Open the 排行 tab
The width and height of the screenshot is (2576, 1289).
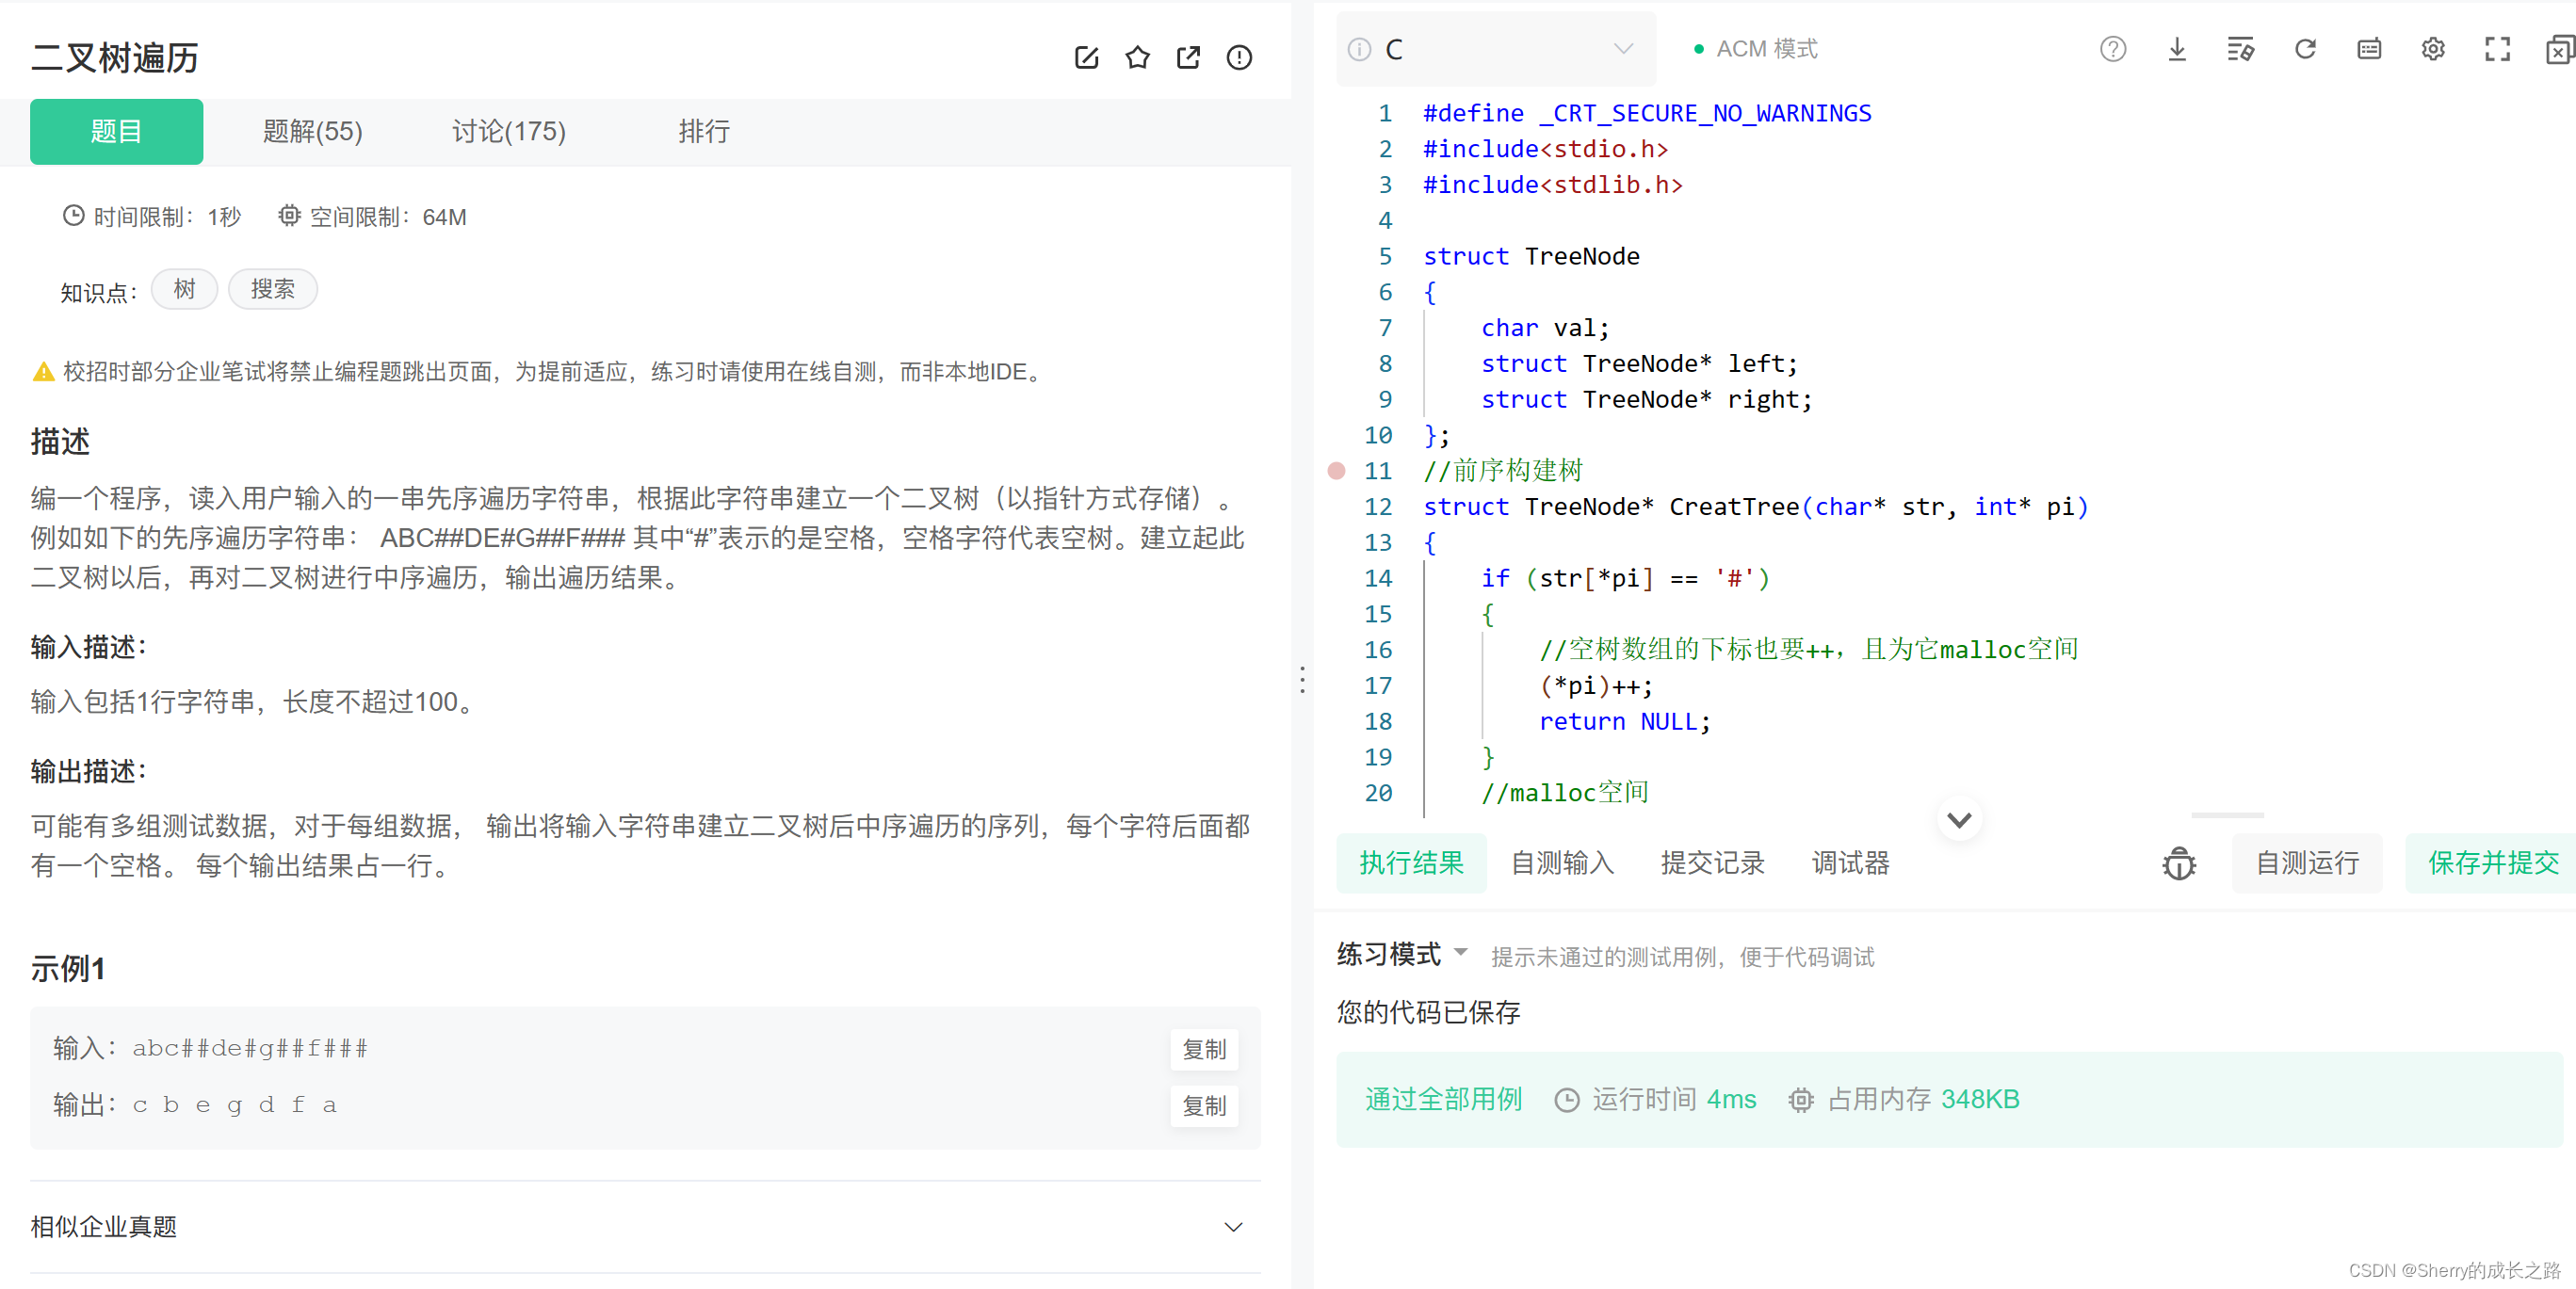(704, 131)
